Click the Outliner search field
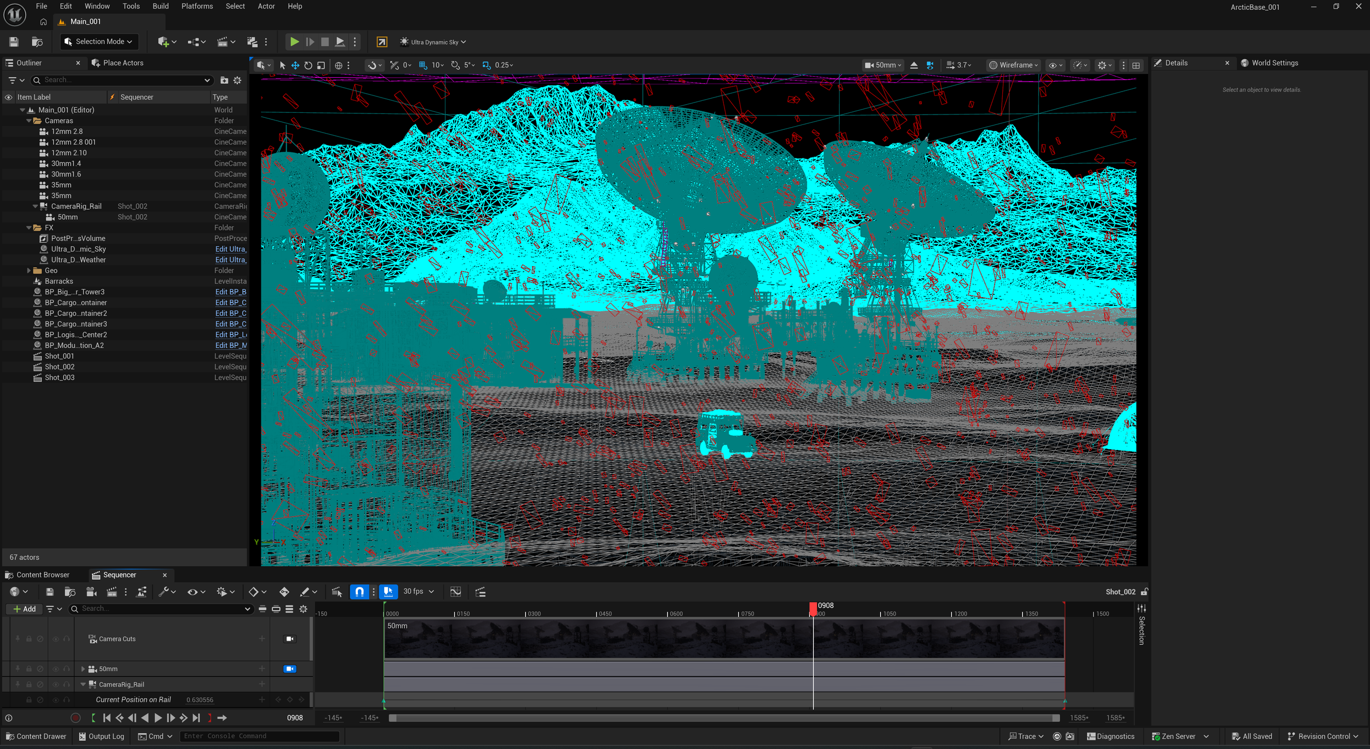 (x=122, y=80)
